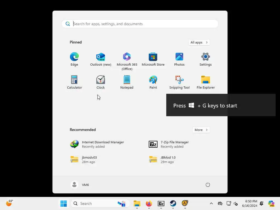This screenshot has height=210, width=280.
Task: Launch the Paint app
Action: click(x=153, y=82)
